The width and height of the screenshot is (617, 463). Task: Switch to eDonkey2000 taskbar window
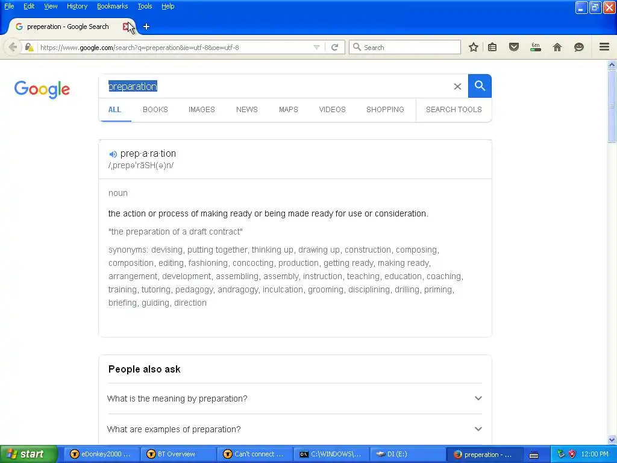[101, 454]
